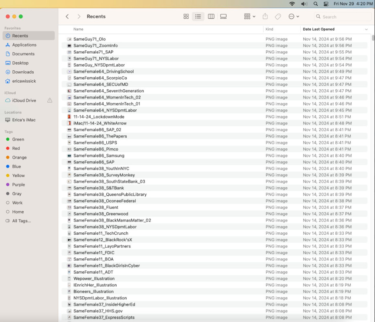The height and width of the screenshot is (322, 375).
Task: Toggle sort direction chevron on date column
Action: [366, 29]
